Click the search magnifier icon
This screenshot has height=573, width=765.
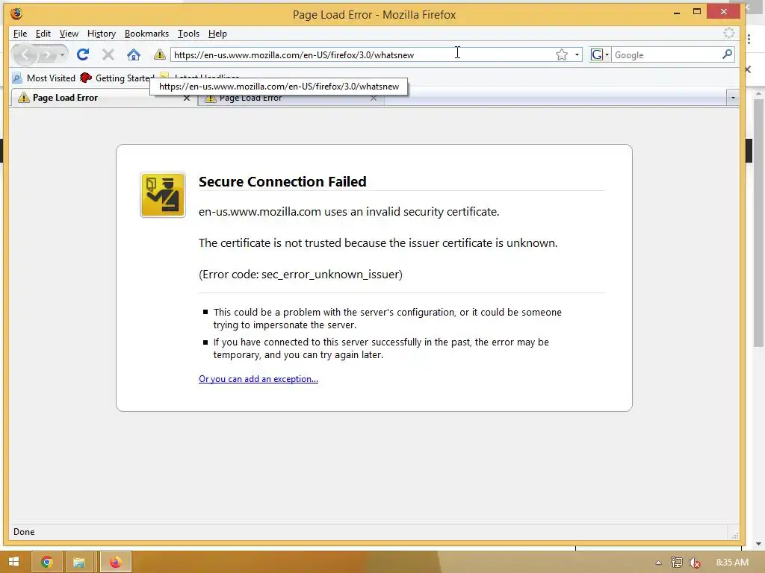[727, 54]
